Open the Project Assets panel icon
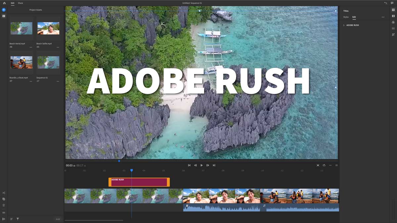 (x=4, y=16)
